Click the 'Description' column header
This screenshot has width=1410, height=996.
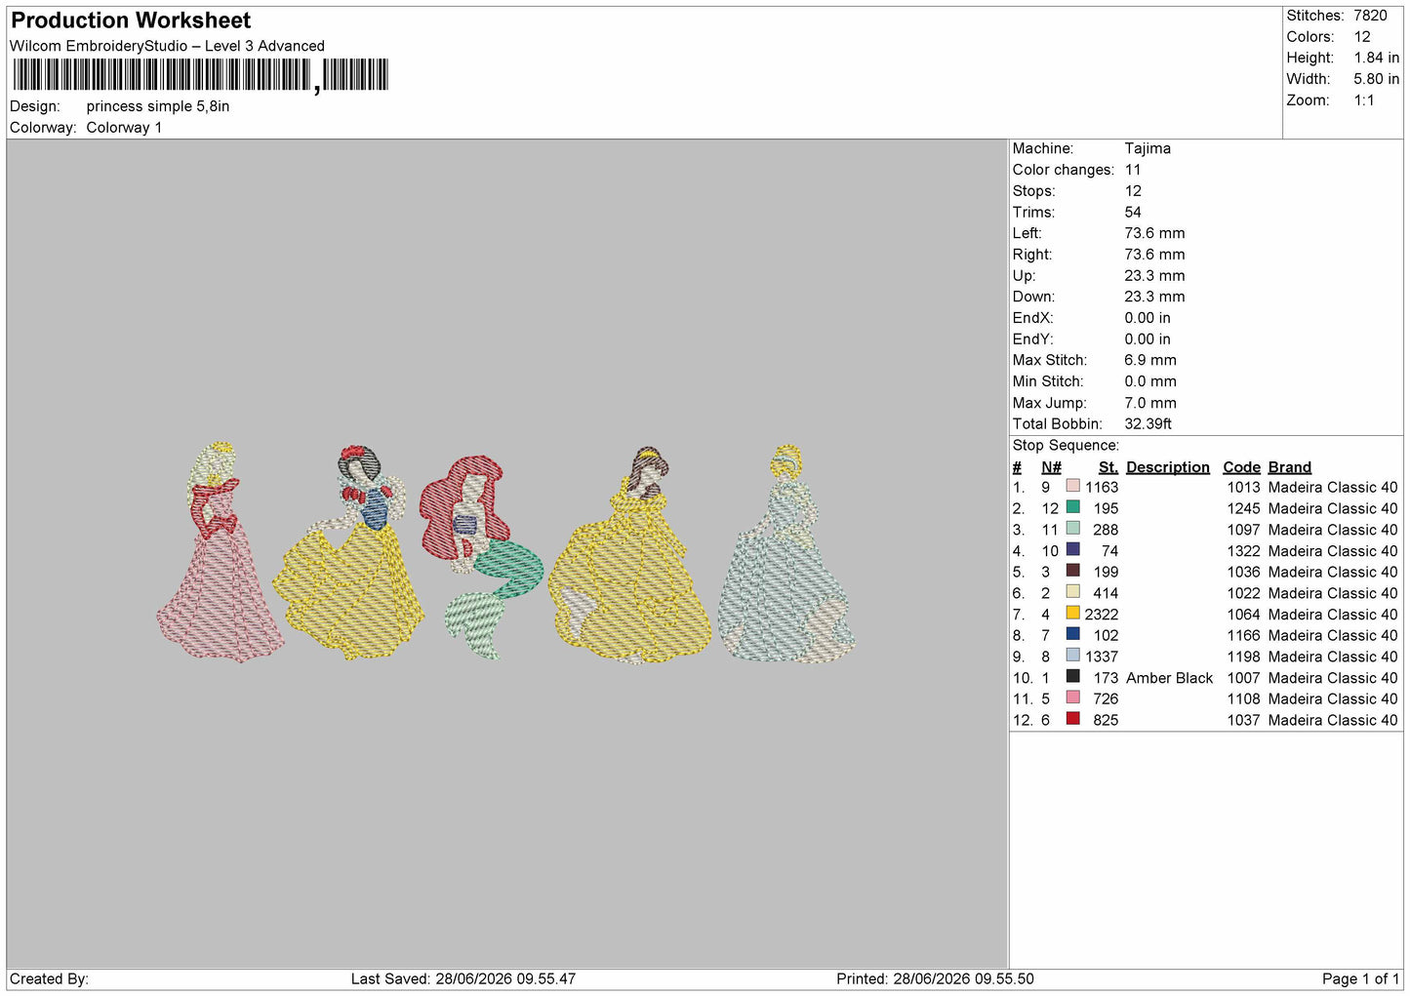(1168, 467)
